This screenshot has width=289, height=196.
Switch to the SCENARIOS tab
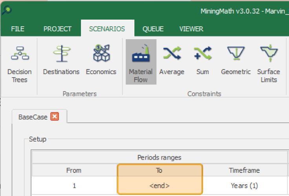coord(107,29)
